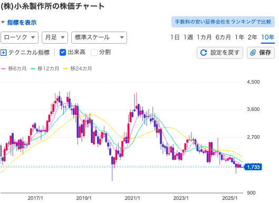Viewport: 279px width, 203px height.
Task: Click the 2023/1 date axis label
Action: [181, 198]
